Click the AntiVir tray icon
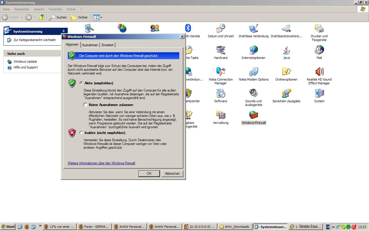The height and width of the screenshot is (231, 369). 354,227
